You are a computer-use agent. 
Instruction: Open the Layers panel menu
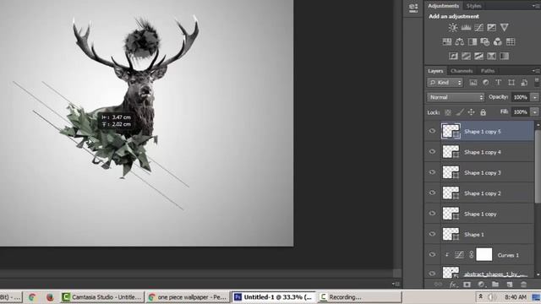(x=537, y=71)
